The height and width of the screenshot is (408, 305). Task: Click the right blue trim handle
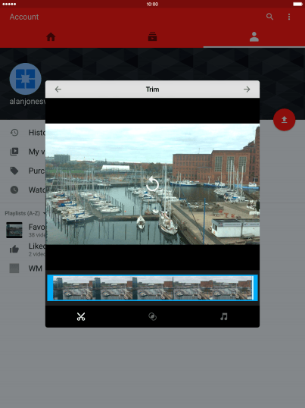click(255, 287)
